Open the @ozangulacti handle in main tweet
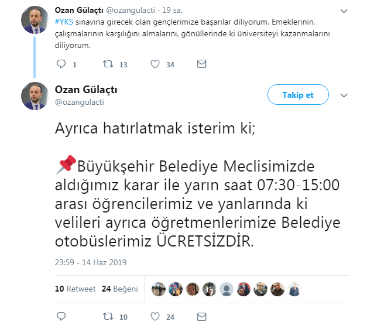This screenshot has width=367, height=332. tap(80, 102)
